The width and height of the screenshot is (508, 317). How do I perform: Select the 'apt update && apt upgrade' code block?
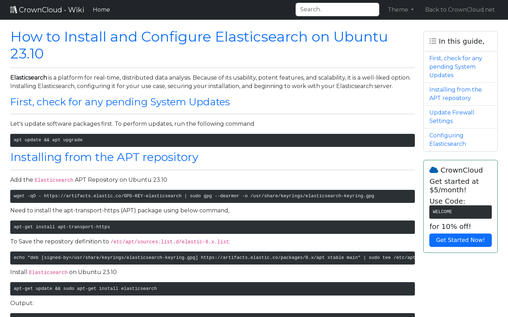tap(212, 140)
